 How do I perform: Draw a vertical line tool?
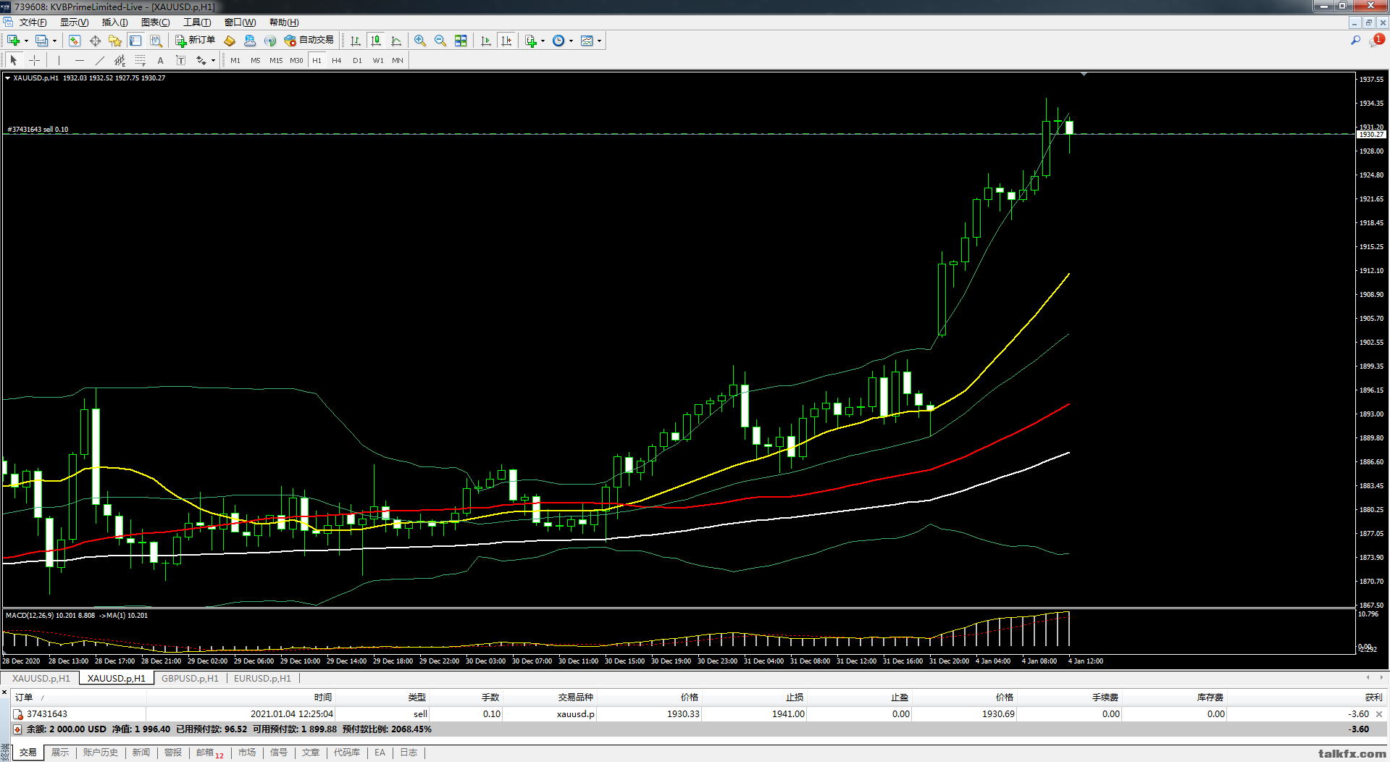pyautogui.click(x=59, y=60)
